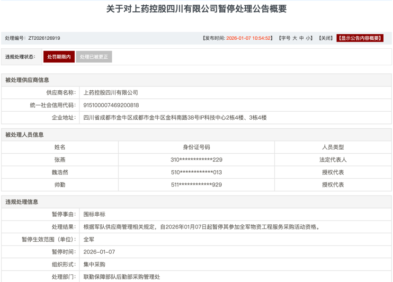Click the publish time 2026-01-07 10:54:52

(249, 38)
